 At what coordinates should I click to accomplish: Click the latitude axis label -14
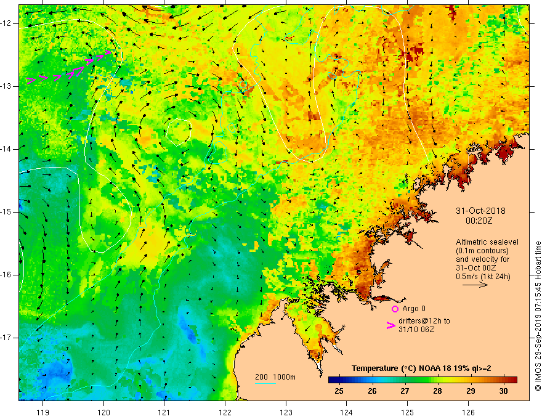(x=7, y=149)
